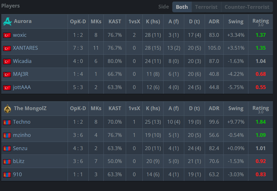Image resolution: width=277 pixels, height=191 pixels.
Task: Click the Turkish flag beside woxic
Action: tap(7, 35)
